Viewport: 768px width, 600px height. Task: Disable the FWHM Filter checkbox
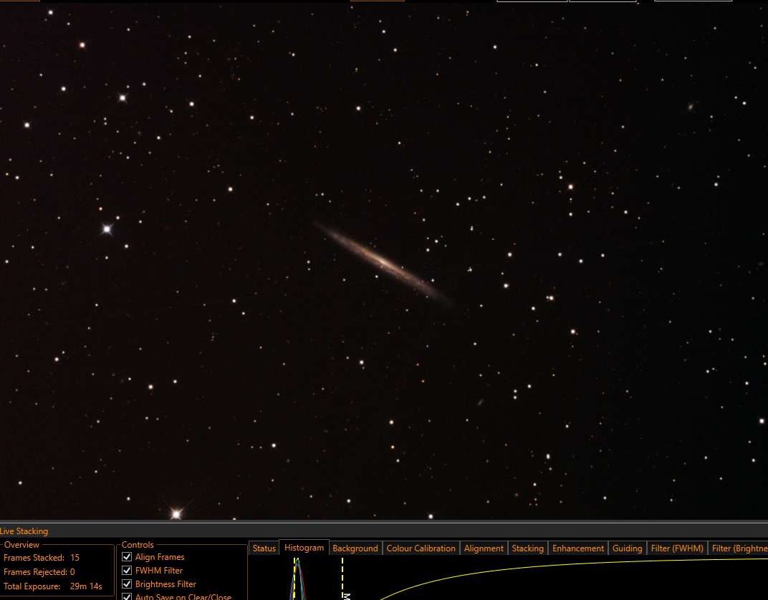127,571
